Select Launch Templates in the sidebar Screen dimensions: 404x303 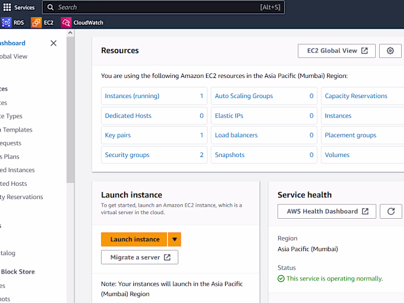pos(16,130)
